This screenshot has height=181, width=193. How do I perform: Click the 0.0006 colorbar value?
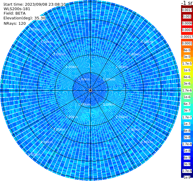(x=187, y=23)
